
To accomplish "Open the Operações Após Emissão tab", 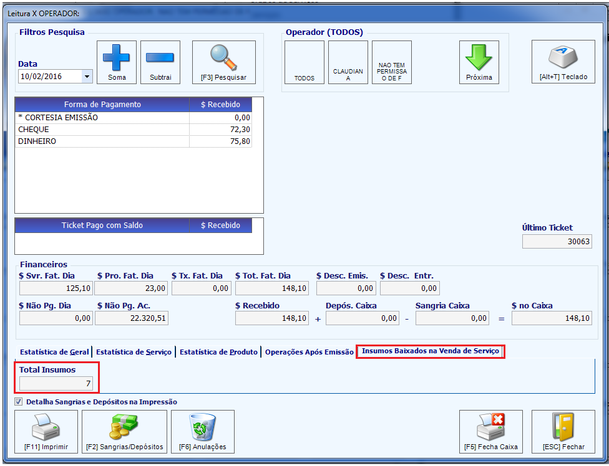I will 309,352.
